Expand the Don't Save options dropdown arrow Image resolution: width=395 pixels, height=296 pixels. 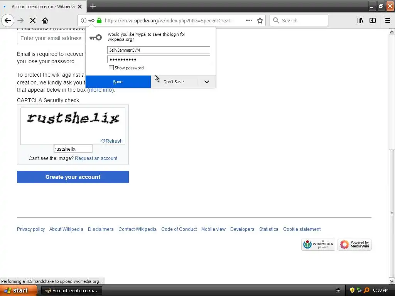coord(207,82)
